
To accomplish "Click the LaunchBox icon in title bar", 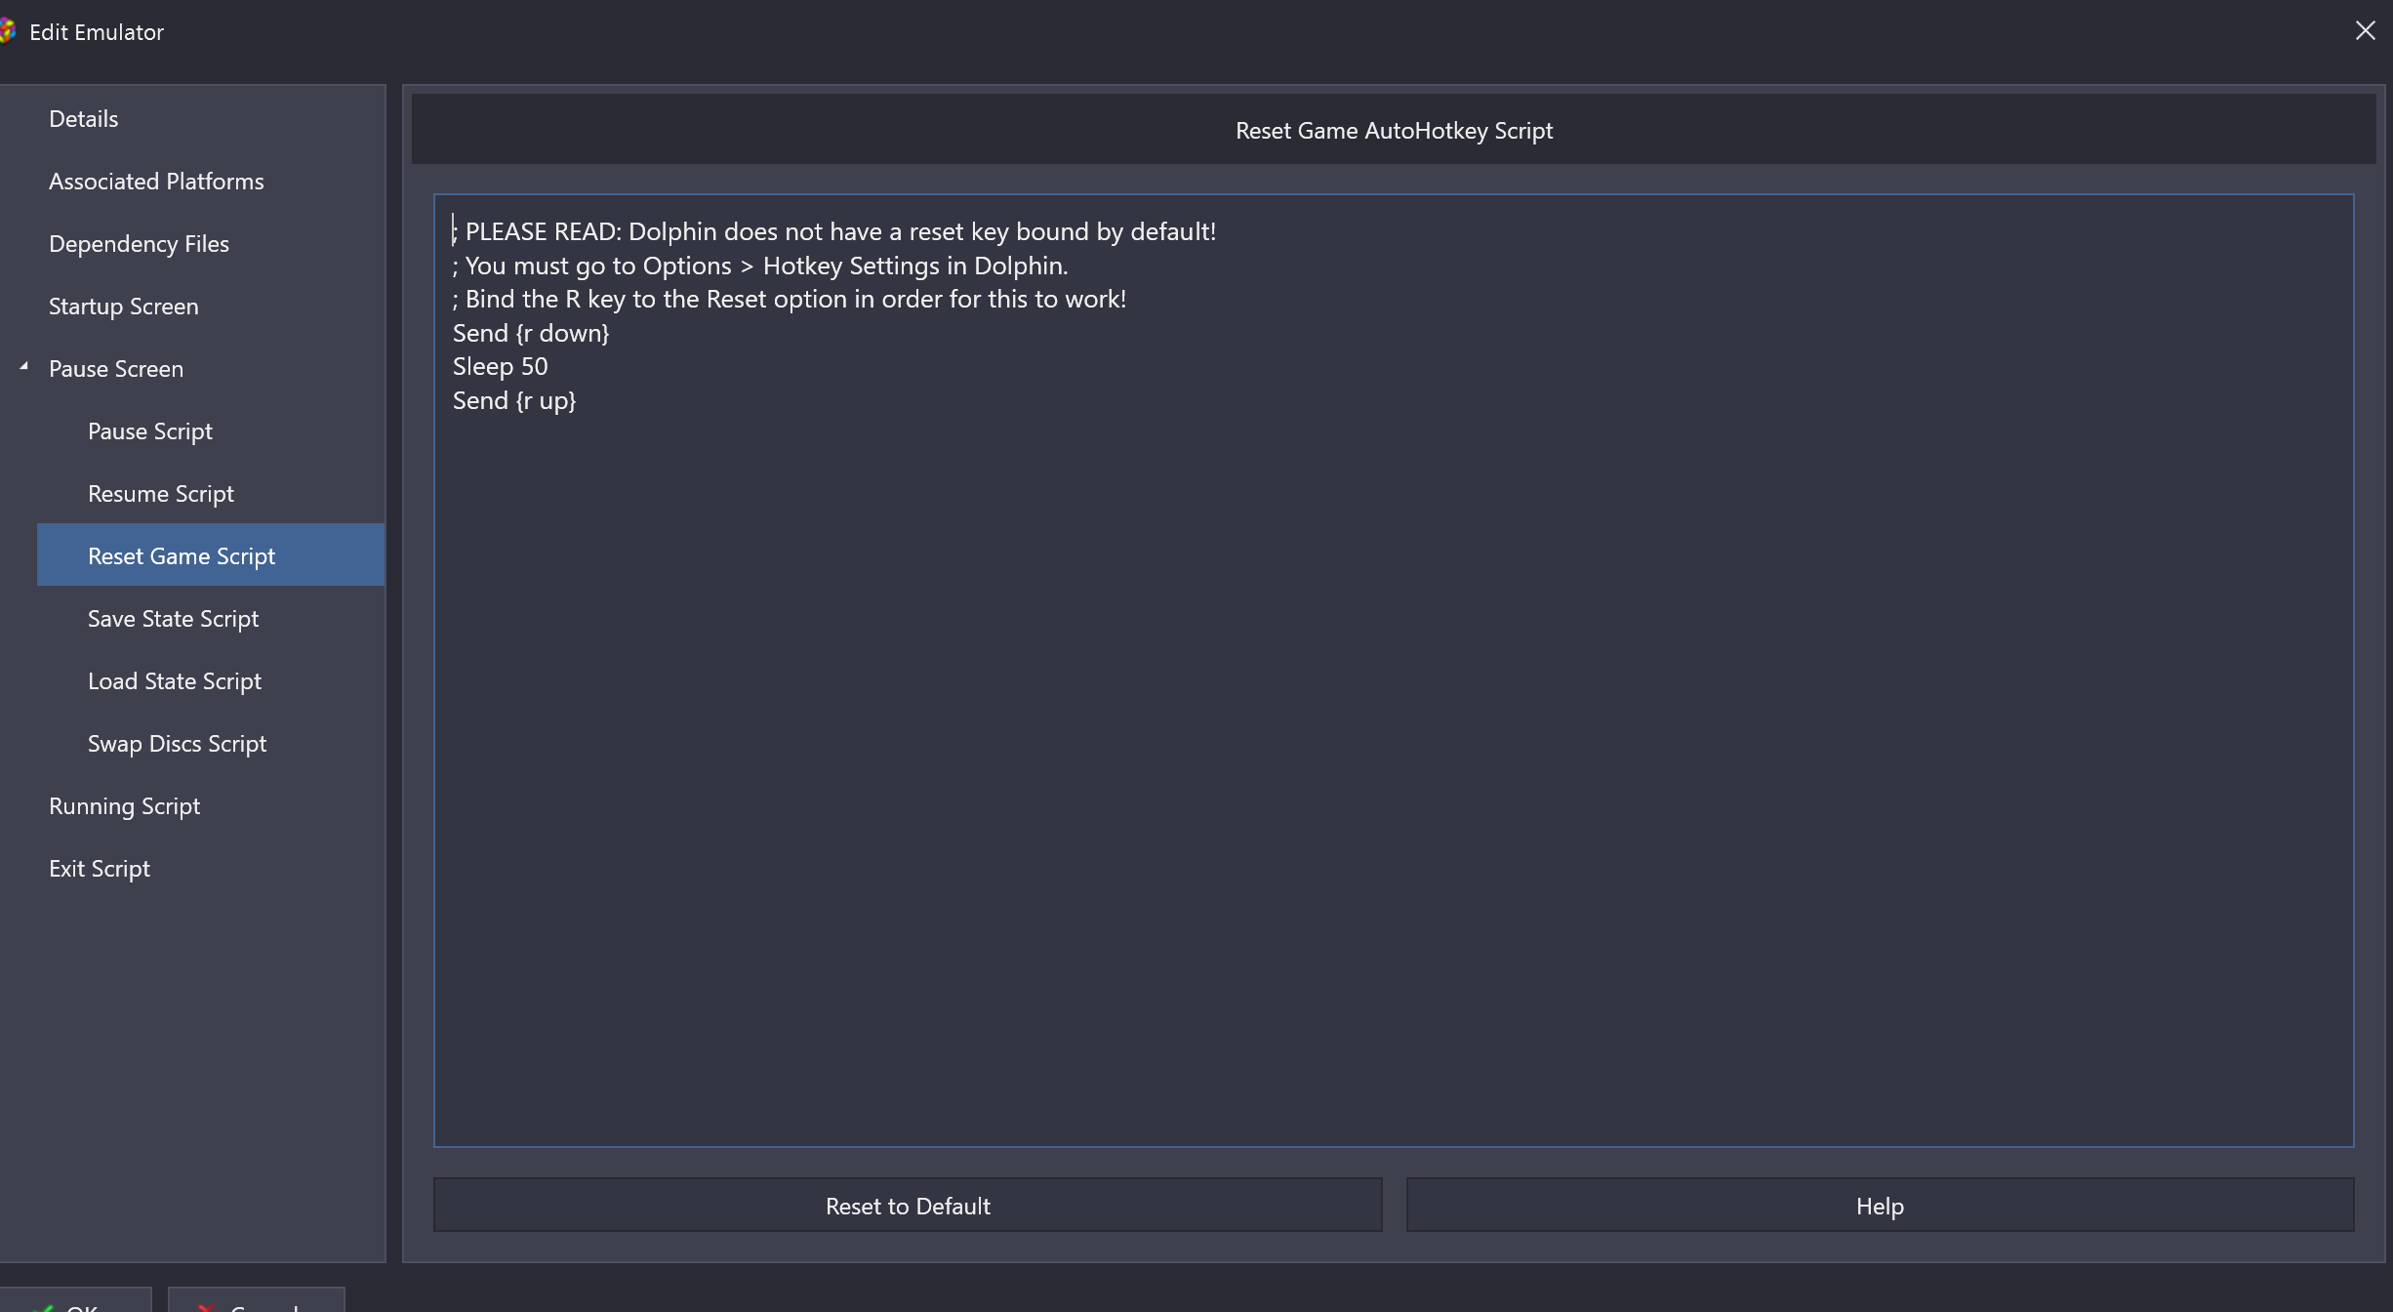I will coord(7,31).
